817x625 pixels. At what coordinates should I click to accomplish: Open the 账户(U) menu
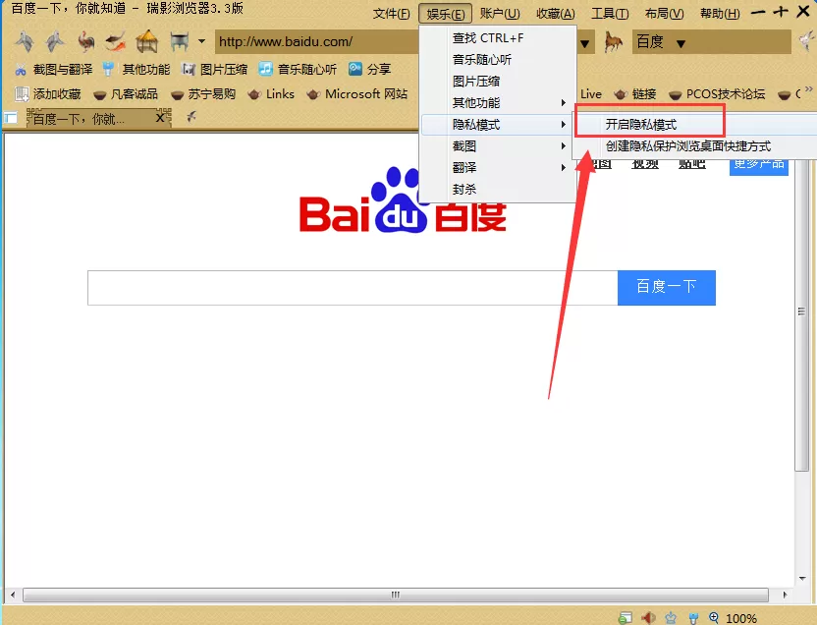500,14
